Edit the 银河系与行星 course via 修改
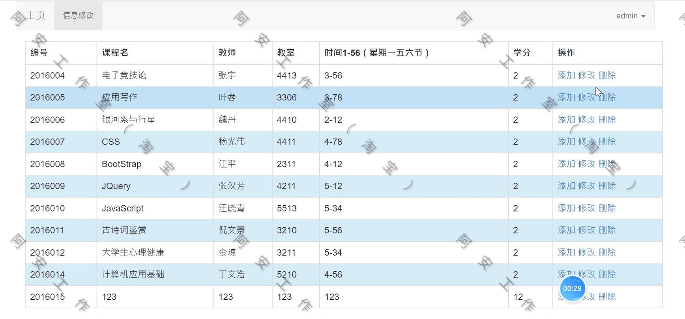Viewport: 685px width, 319px height. 587,119
